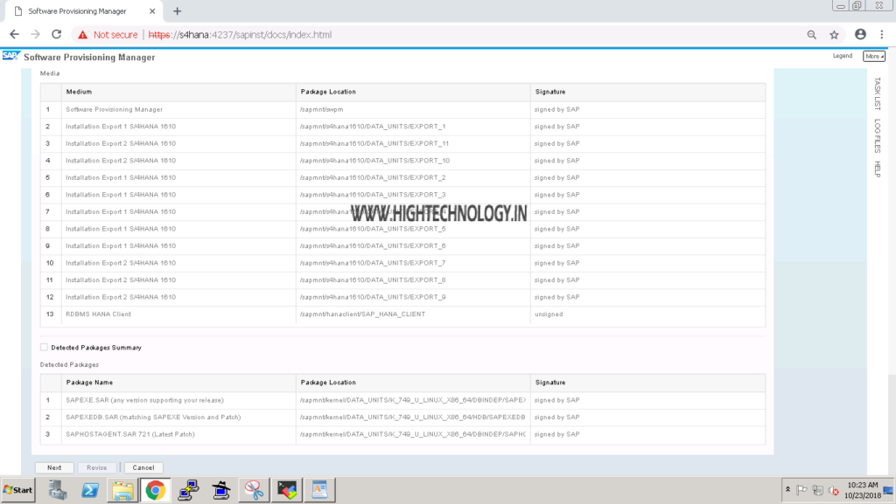Open the document app icon in taskbar
The image size is (896, 504).
coord(319,490)
